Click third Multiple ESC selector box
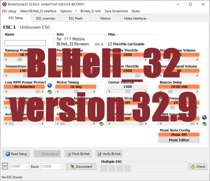Screen dimensions: 210x181 point(120,168)
